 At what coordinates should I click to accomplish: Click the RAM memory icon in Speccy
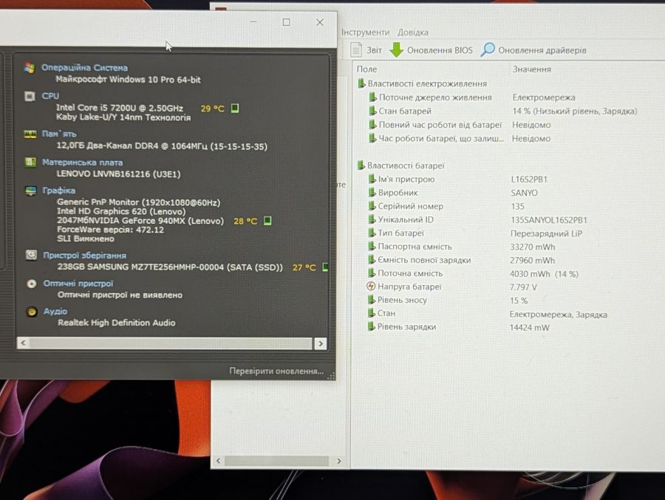pos(30,134)
